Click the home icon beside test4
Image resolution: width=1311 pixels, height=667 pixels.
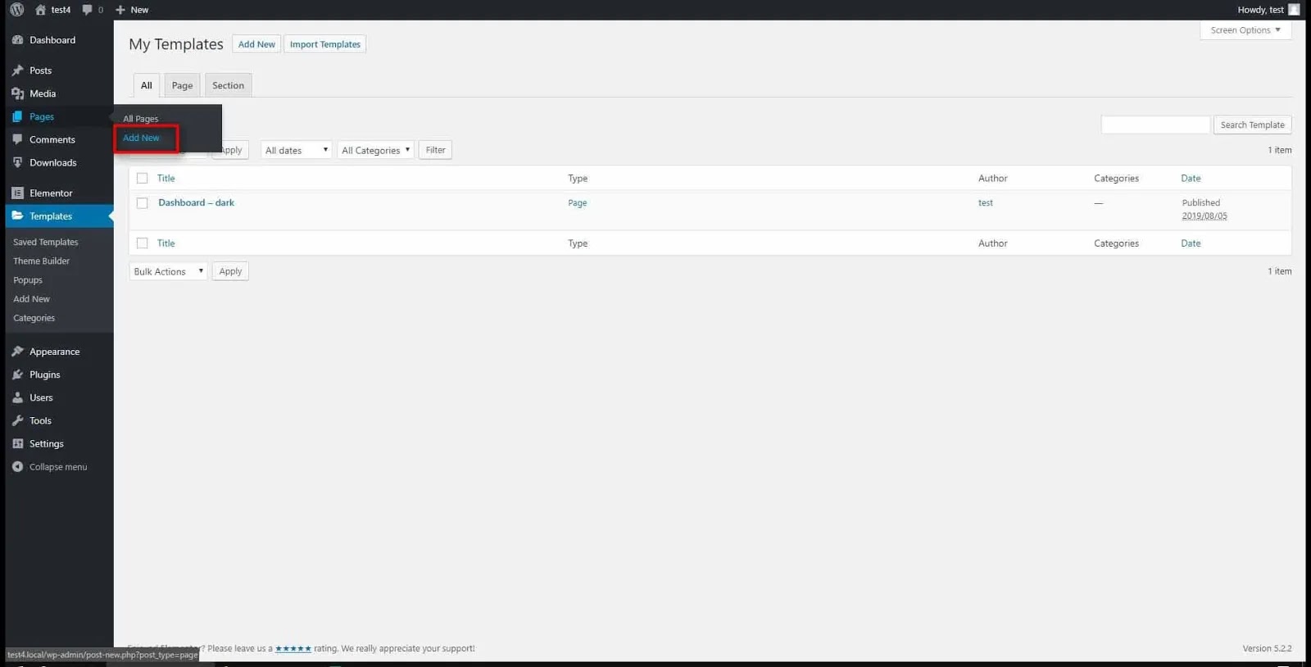[40, 10]
